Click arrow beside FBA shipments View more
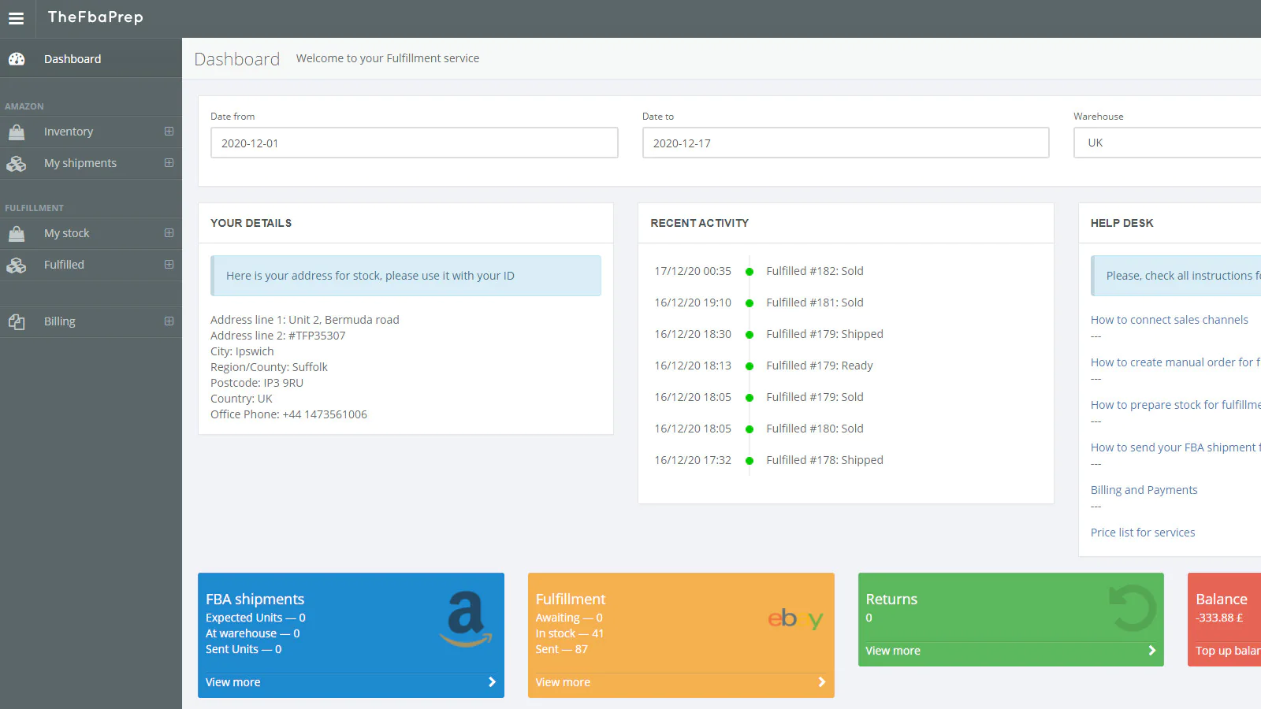Viewport: 1261px width, 709px height. (492, 682)
